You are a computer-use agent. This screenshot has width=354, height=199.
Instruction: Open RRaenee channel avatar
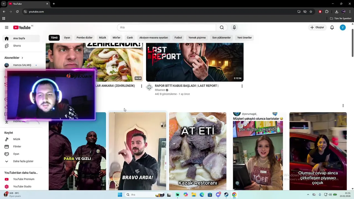pos(149,87)
